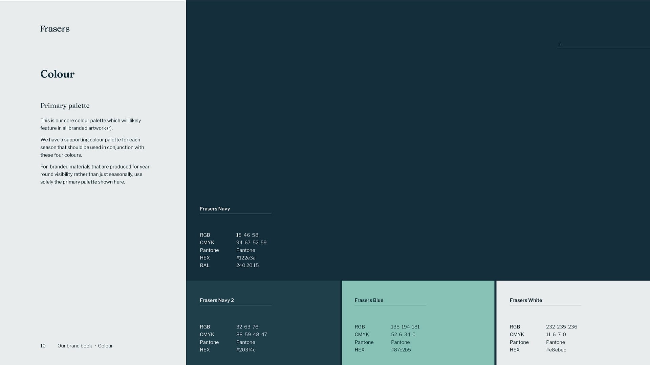The height and width of the screenshot is (365, 650).
Task: Select RGB value 32 63 76
Action: coord(247,327)
